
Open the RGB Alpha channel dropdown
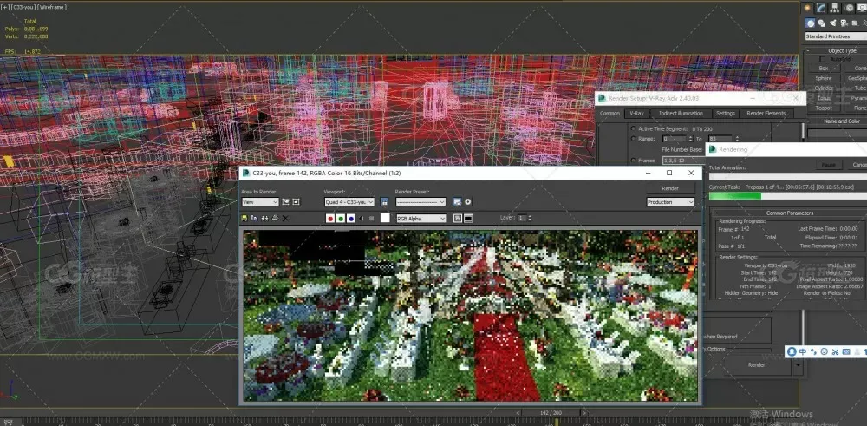[421, 219]
